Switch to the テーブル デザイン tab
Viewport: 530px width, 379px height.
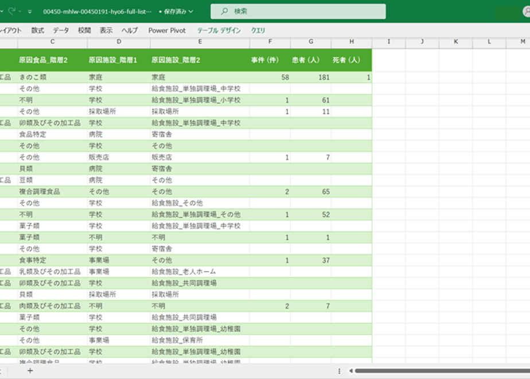(219, 30)
